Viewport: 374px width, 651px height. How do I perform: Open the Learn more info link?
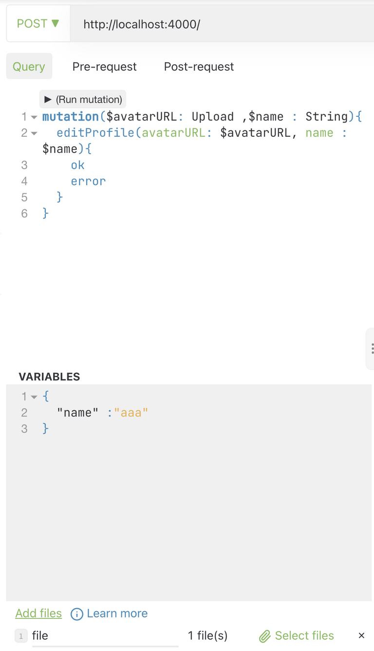[x=117, y=614]
